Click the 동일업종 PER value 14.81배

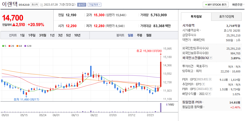(x=235, y=103)
